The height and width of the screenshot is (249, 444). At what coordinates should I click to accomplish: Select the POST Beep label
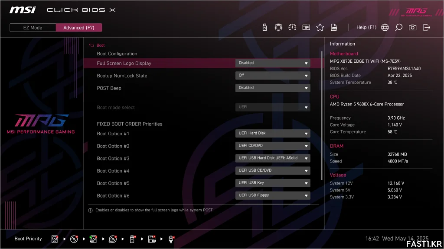(109, 88)
